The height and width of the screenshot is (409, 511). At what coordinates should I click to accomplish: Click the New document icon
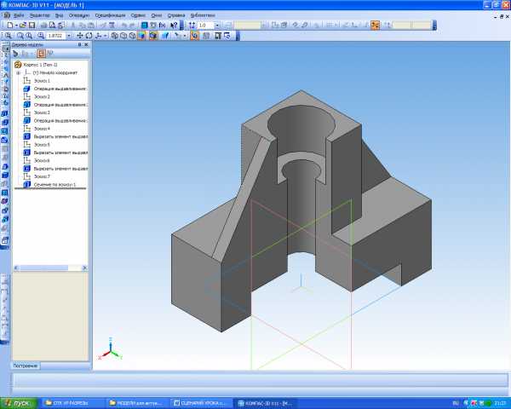7,26
